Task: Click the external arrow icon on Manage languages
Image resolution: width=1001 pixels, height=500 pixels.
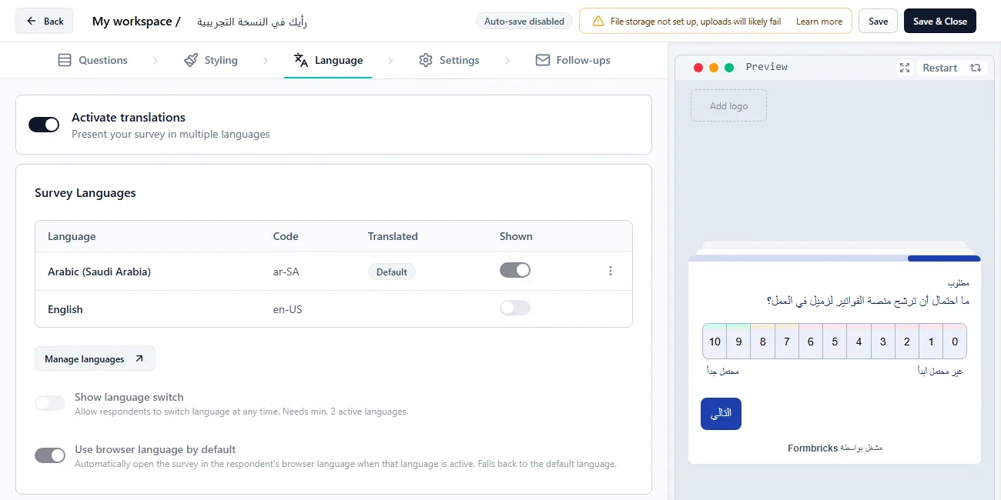Action: (x=139, y=358)
